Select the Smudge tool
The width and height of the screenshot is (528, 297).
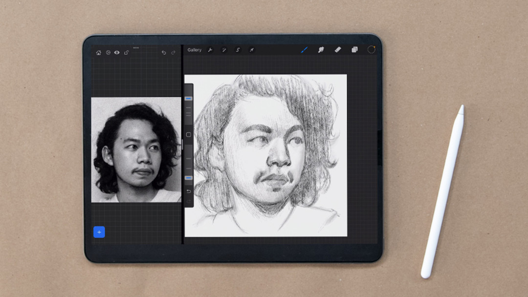coord(321,49)
